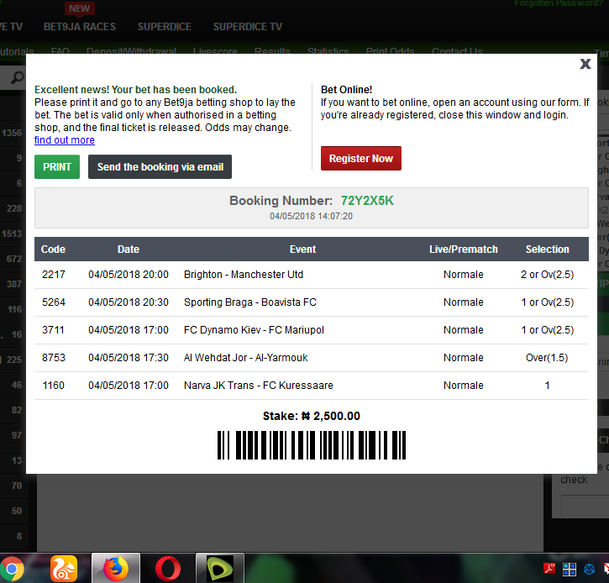The width and height of the screenshot is (609, 583).
Task: Click the booking barcode image
Action: [312, 444]
